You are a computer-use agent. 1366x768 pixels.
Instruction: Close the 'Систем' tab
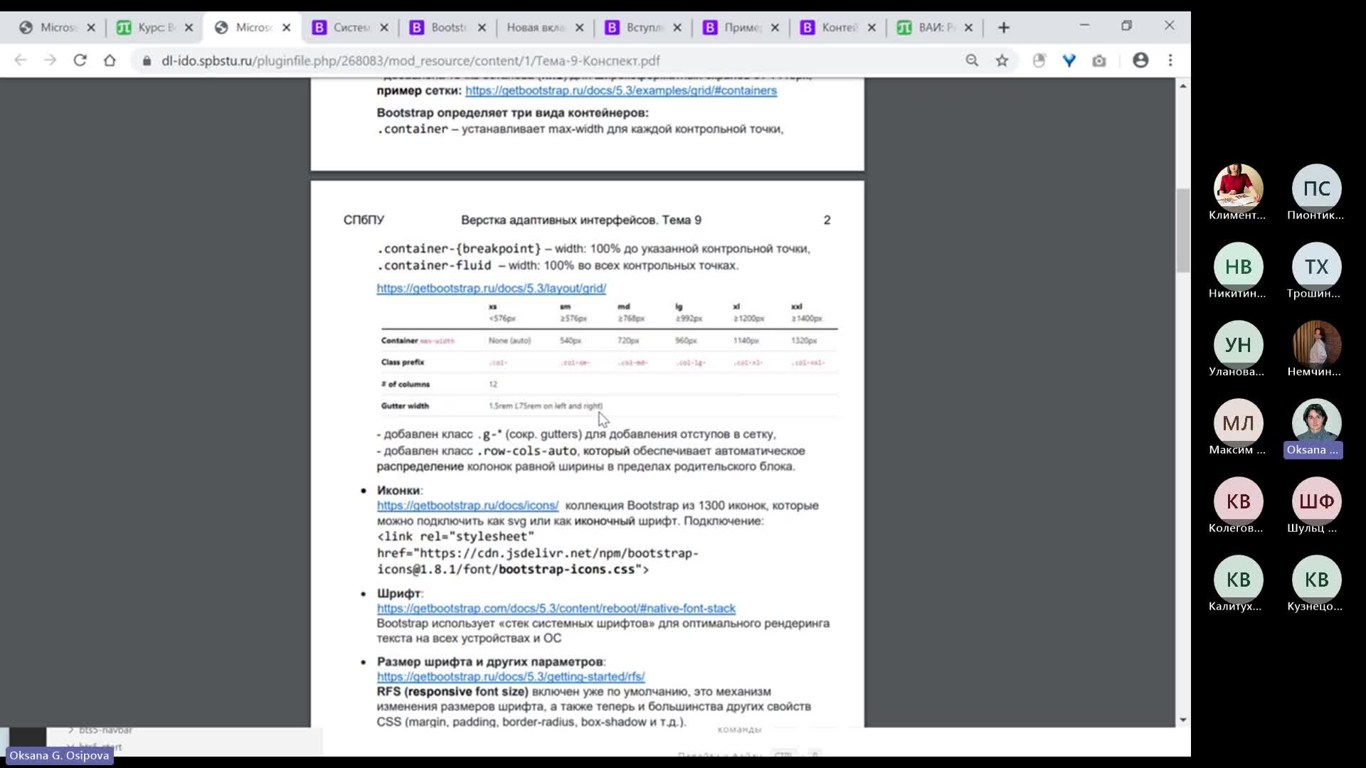384,28
